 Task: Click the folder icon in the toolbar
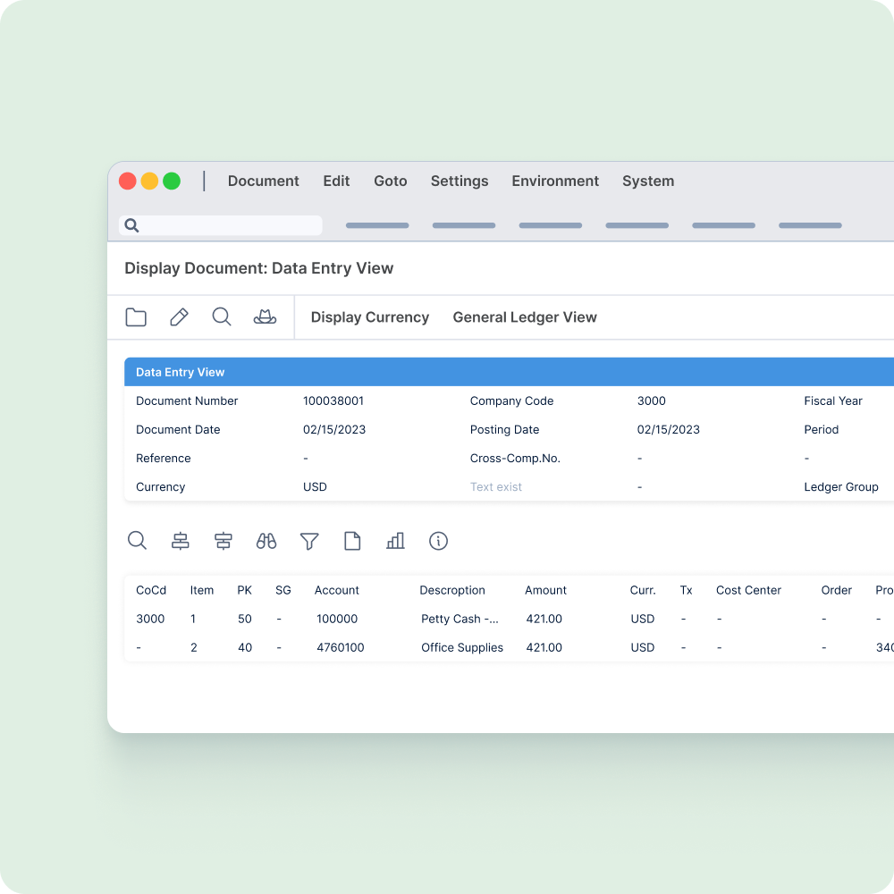point(136,317)
